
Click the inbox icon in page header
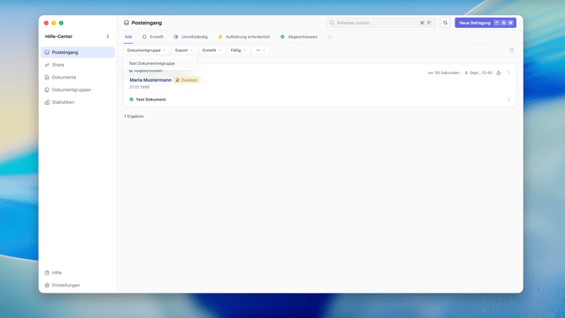126,23
